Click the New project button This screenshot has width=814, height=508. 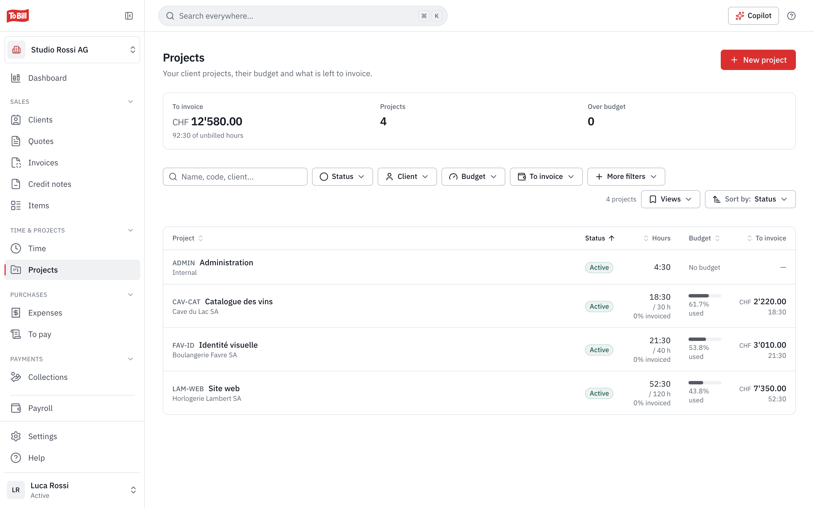pyautogui.click(x=758, y=60)
